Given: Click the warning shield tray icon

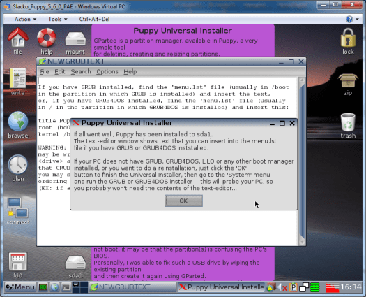Looking at the screenshot, I should pos(271,287).
